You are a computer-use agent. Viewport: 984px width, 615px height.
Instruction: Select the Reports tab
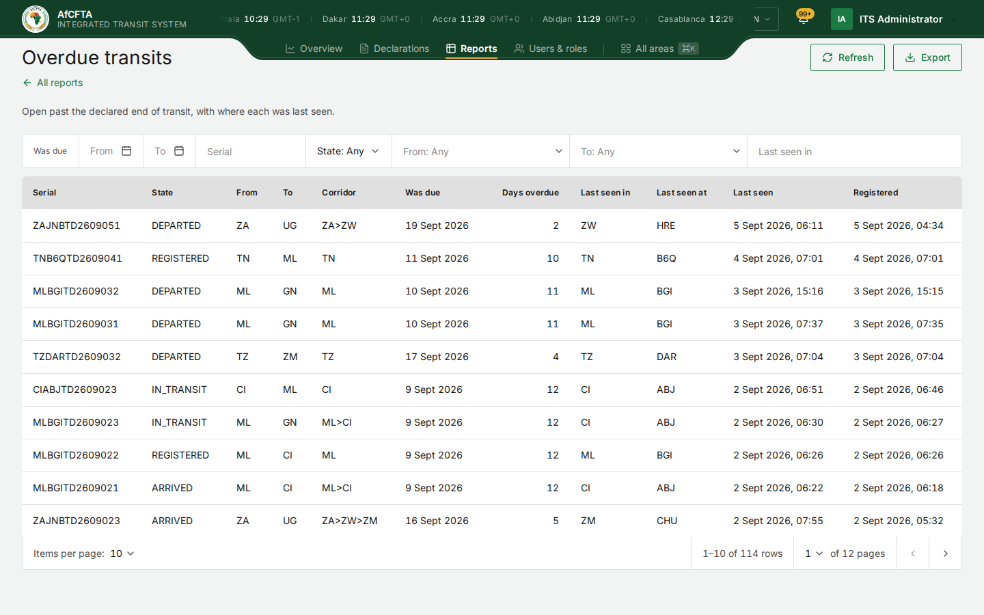[x=471, y=49]
